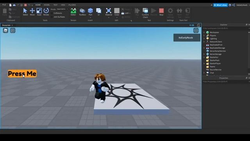Click the Lock tool icon
250x141 pixels.
click(123, 13)
